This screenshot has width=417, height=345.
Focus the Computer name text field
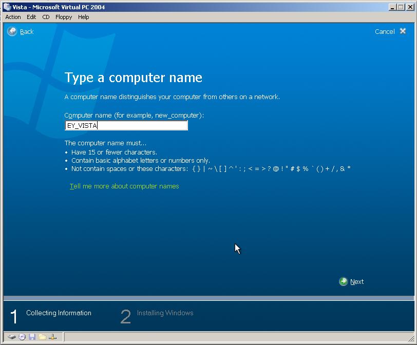point(126,125)
